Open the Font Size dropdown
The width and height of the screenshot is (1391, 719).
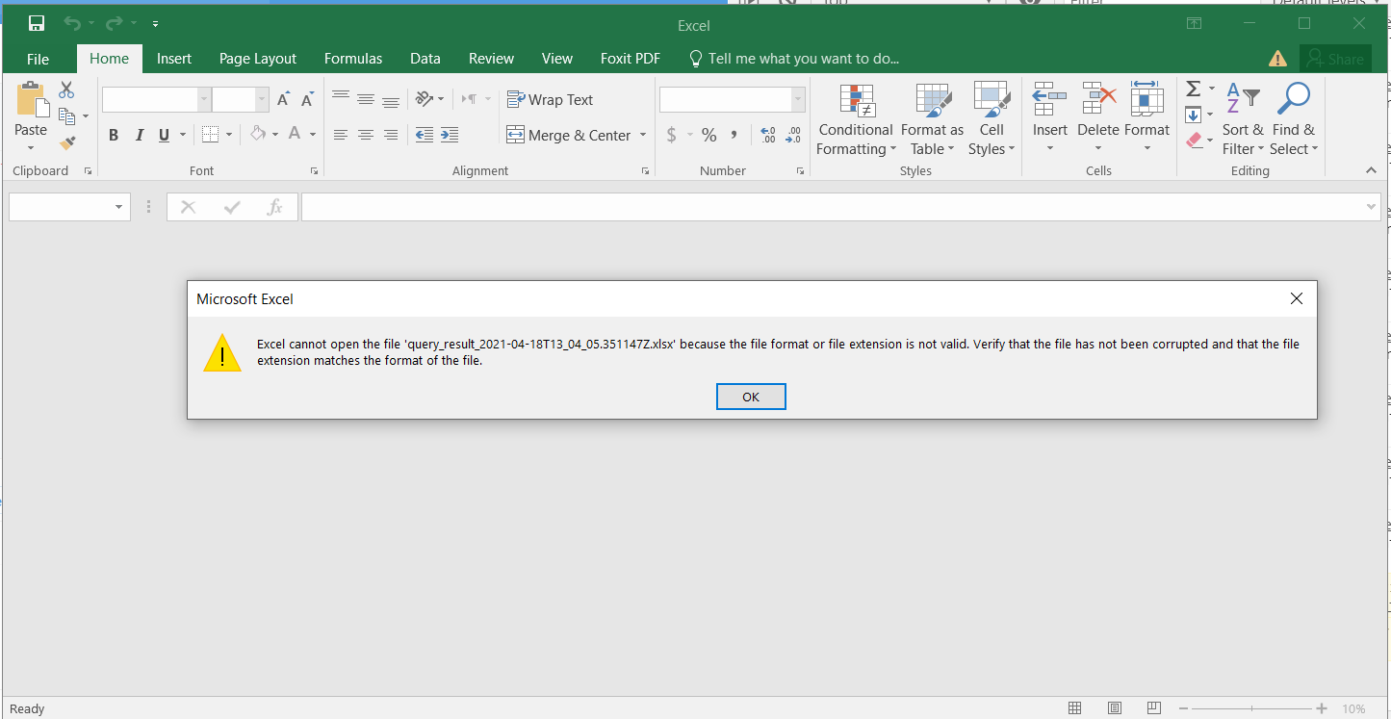click(261, 99)
